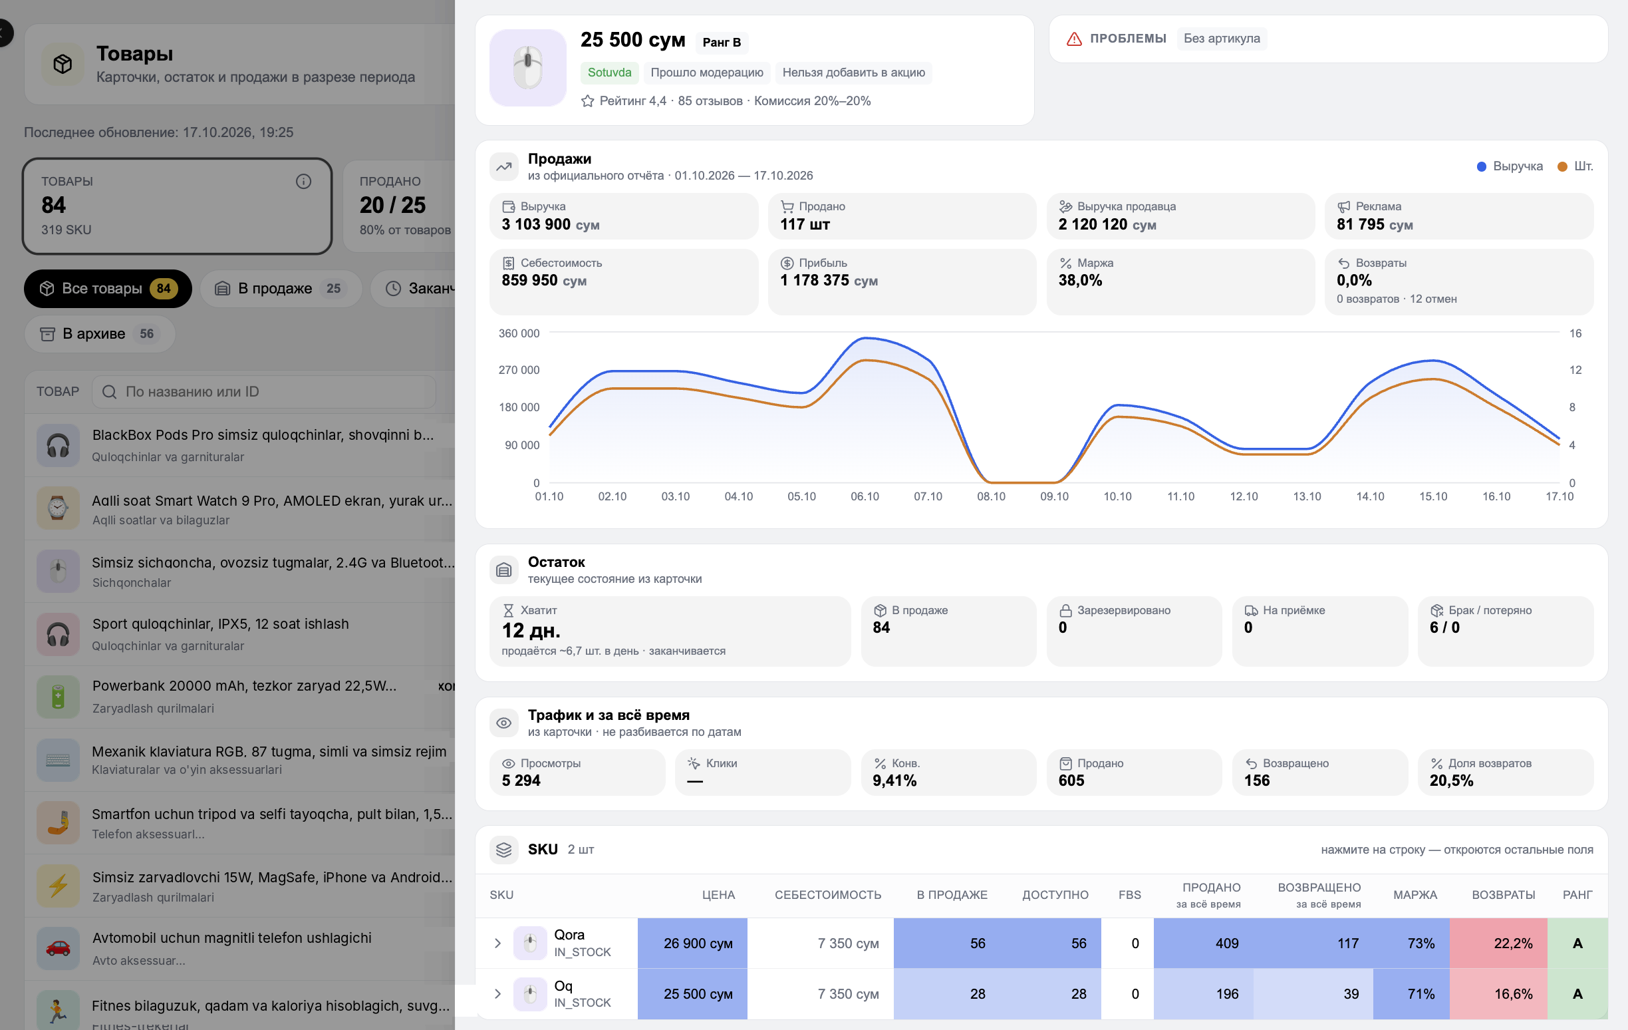1628x1030 pixels.
Task: Click the return arrow icon in Возвраты card
Action: click(x=1343, y=263)
